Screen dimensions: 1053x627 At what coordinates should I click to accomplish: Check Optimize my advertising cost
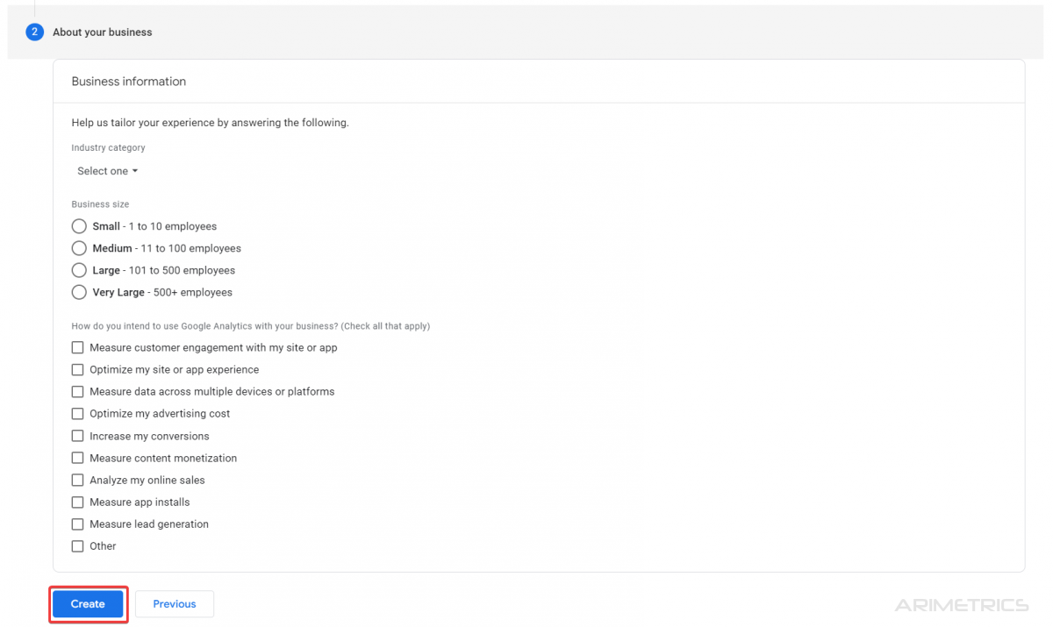tap(78, 414)
